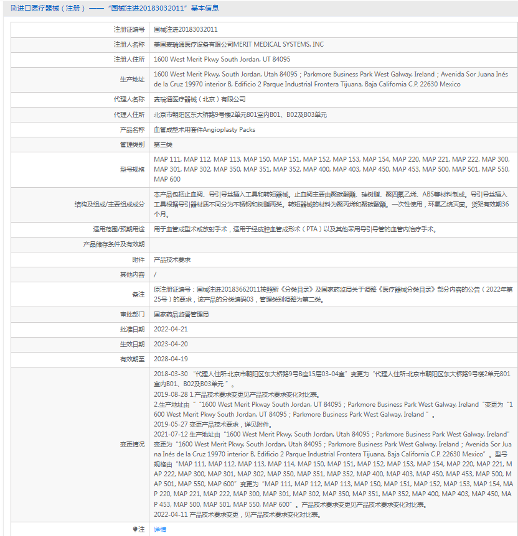Select the 批准日期 row label
The height and width of the screenshot is (536, 518).
(x=132, y=330)
